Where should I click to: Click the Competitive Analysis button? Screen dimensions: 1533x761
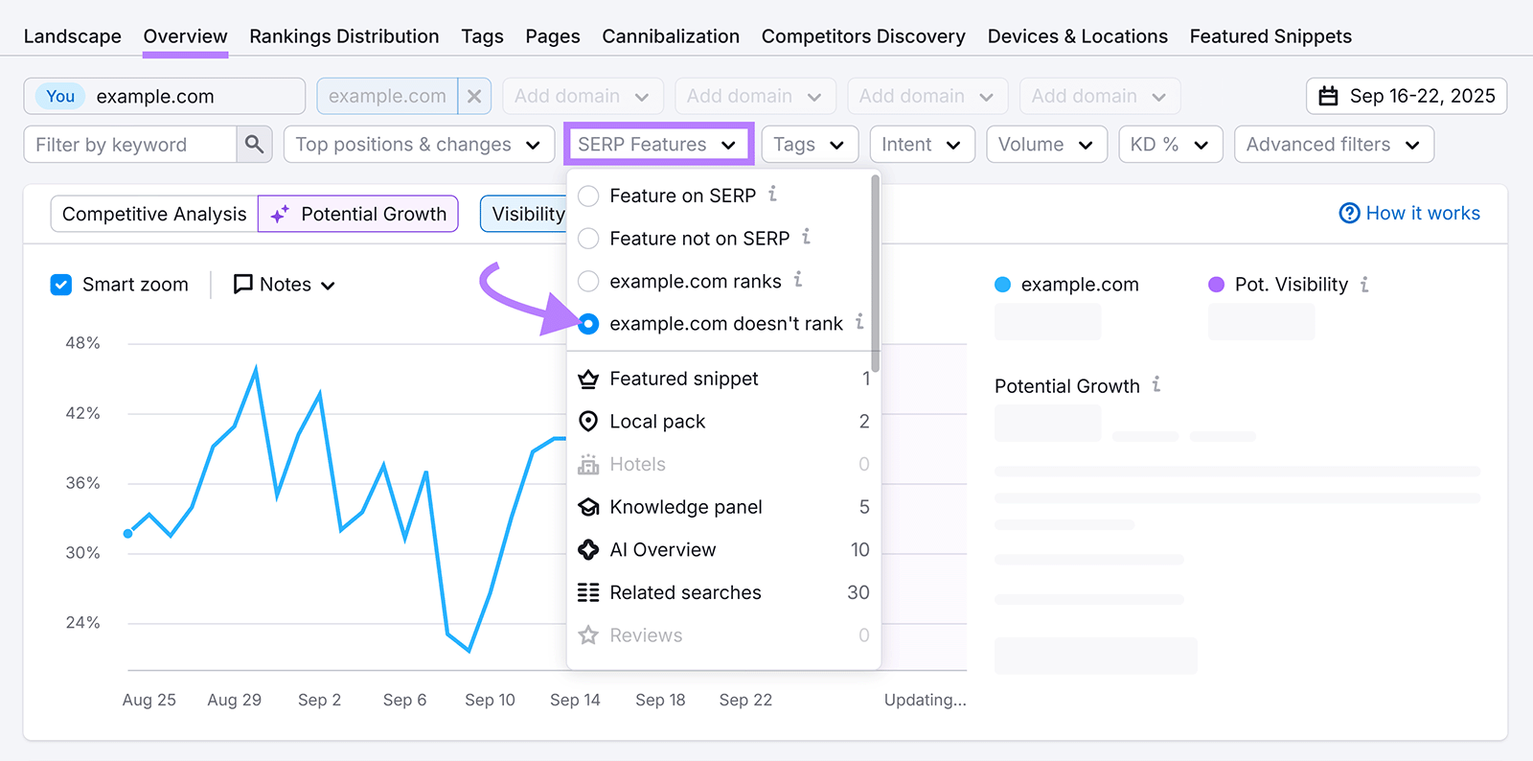pyautogui.click(x=154, y=214)
